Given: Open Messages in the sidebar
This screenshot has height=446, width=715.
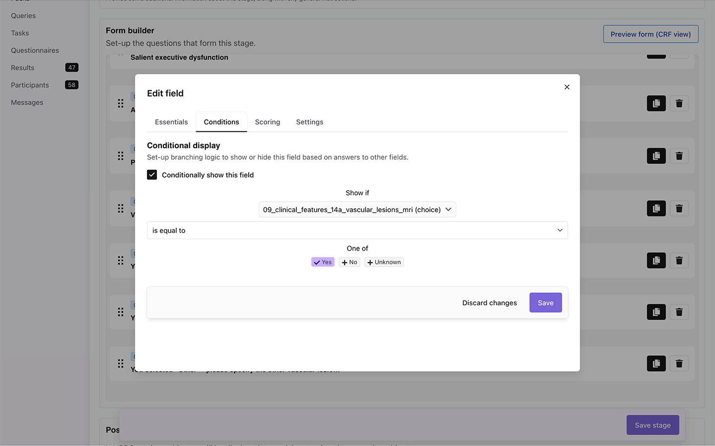Looking at the screenshot, I should click(x=27, y=103).
